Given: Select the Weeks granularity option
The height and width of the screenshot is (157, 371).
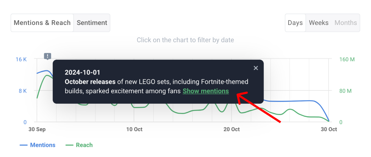Looking at the screenshot, I should click(x=319, y=23).
